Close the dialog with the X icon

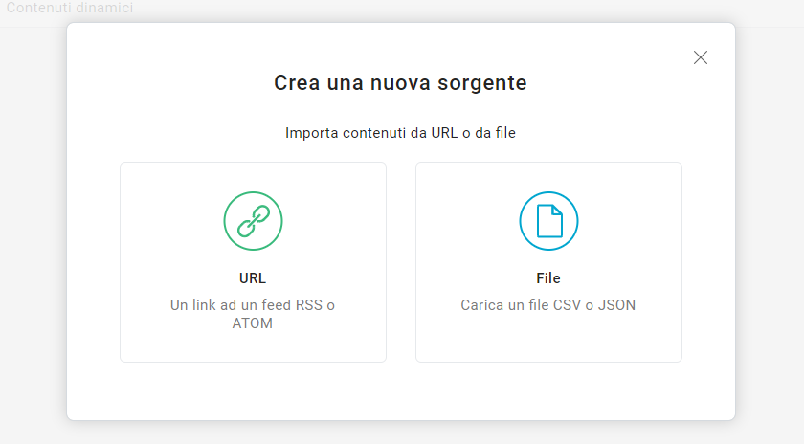(x=701, y=57)
